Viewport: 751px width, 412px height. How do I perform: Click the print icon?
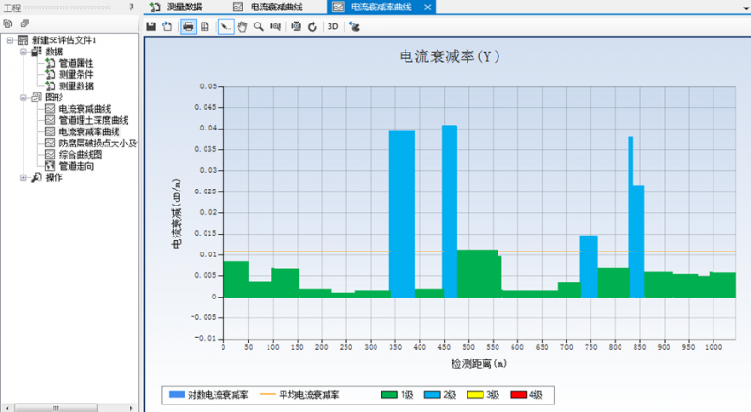tap(189, 26)
